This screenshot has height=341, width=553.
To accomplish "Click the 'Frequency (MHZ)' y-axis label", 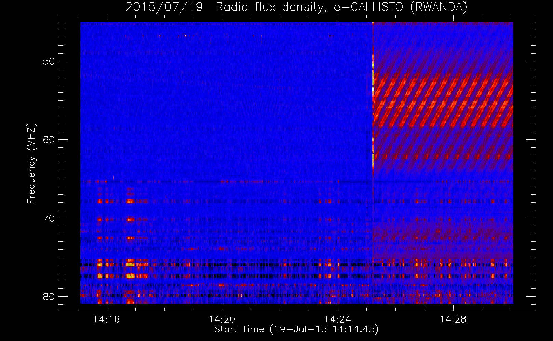I will coord(31,164).
